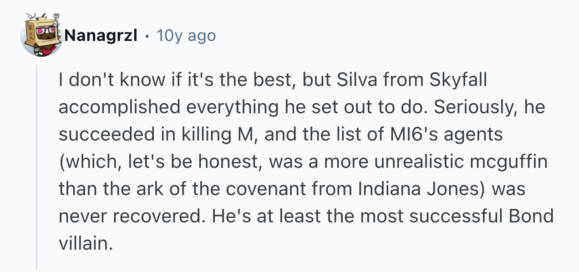
Task: Open the Nanagrzl username profile link
Action: tap(101, 35)
